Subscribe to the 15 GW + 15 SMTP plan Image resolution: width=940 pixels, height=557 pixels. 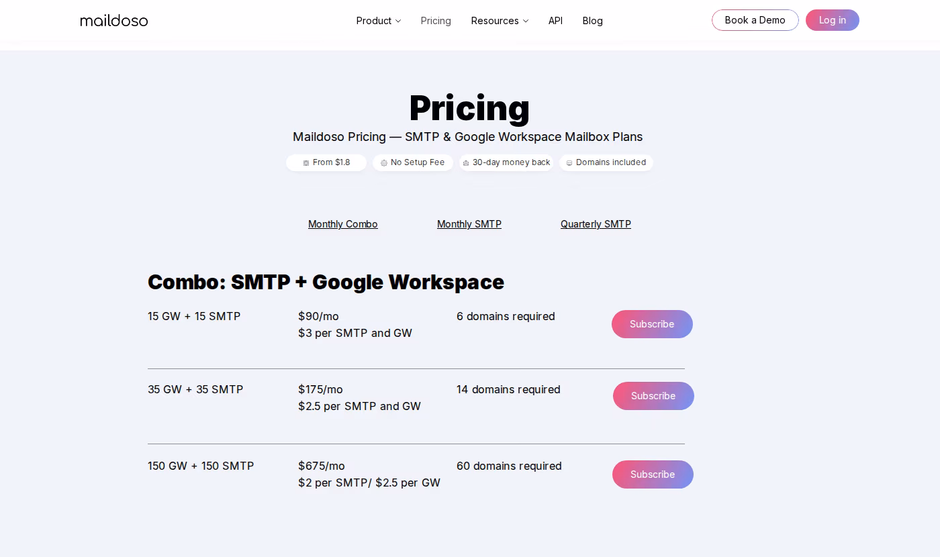click(652, 324)
